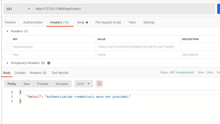Open the request Settings tab
This screenshot has height=124, width=220.
(x=149, y=22)
